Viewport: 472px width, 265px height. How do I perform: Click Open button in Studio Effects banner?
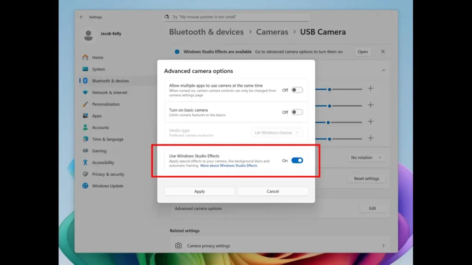[x=362, y=52]
